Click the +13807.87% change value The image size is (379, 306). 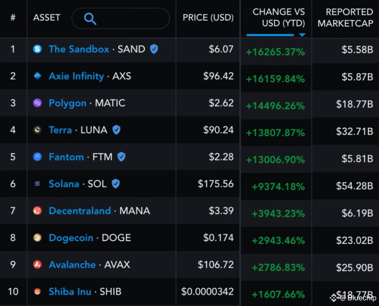tap(275, 133)
